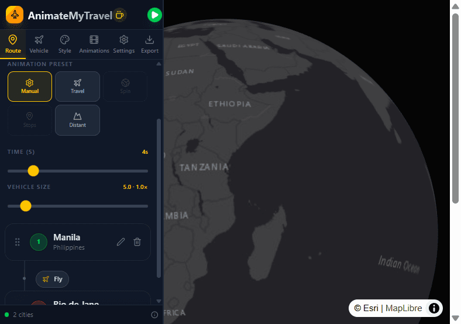Open the Style tab
The width and height of the screenshot is (461, 324).
65,44
